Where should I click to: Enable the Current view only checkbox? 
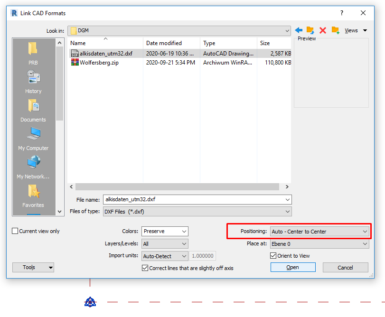tap(15, 231)
